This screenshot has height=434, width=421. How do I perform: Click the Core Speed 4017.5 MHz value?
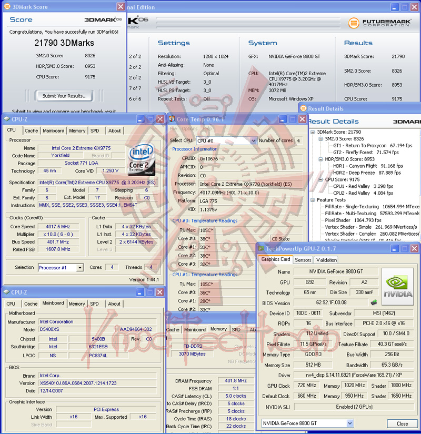(x=58, y=226)
